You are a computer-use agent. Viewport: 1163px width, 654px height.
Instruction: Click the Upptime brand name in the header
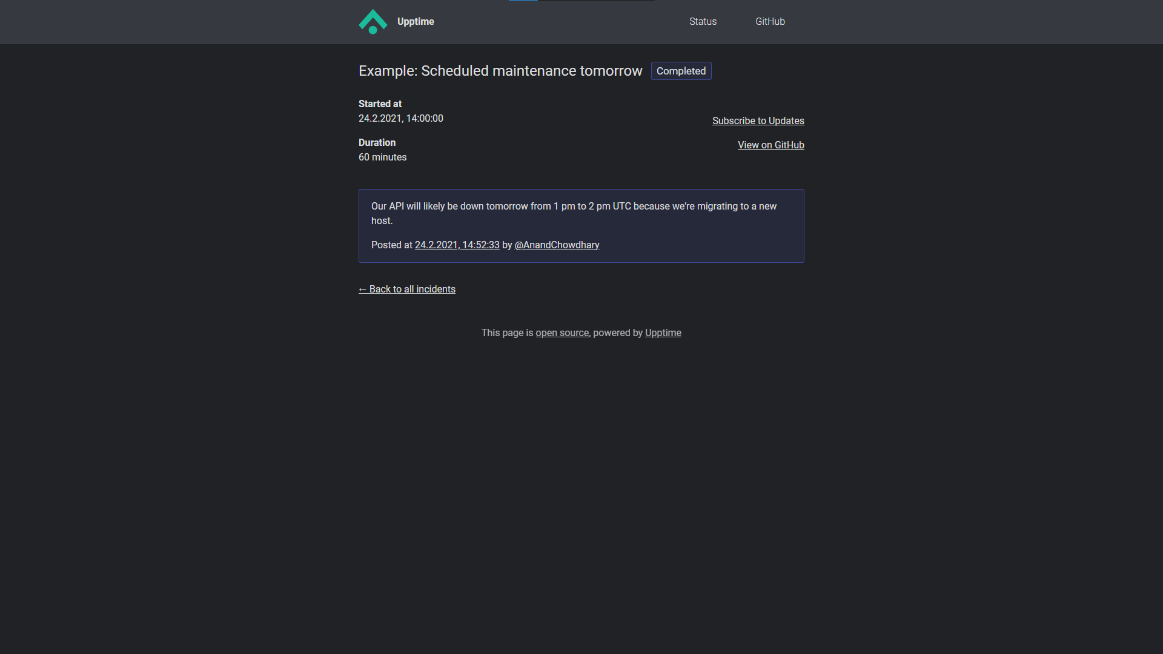click(x=415, y=21)
